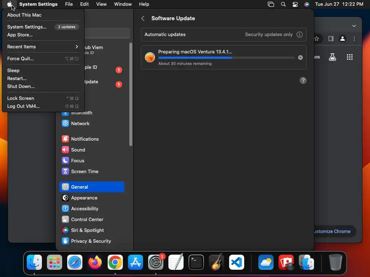Bookmark page with Chrome star icon

click(x=317, y=39)
